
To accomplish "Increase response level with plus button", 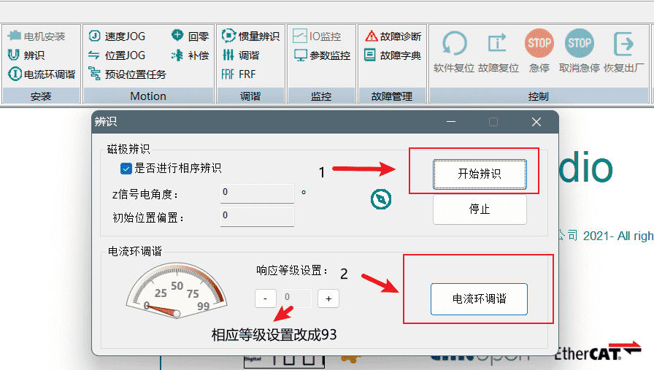I will (328, 298).
